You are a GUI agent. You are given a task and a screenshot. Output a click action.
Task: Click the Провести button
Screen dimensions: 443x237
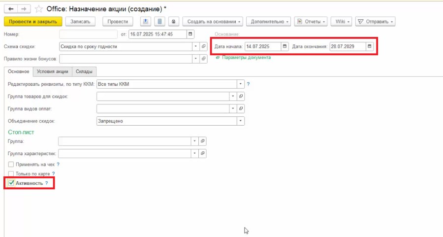(118, 22)
